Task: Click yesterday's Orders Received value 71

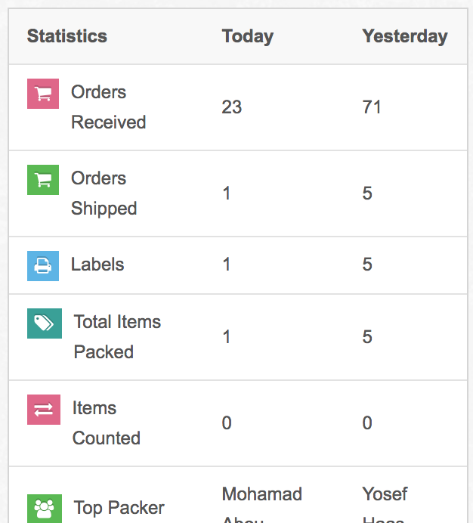Action: tap(372, 107)
